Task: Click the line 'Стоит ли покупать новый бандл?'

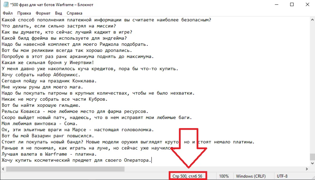Action: 128,142
